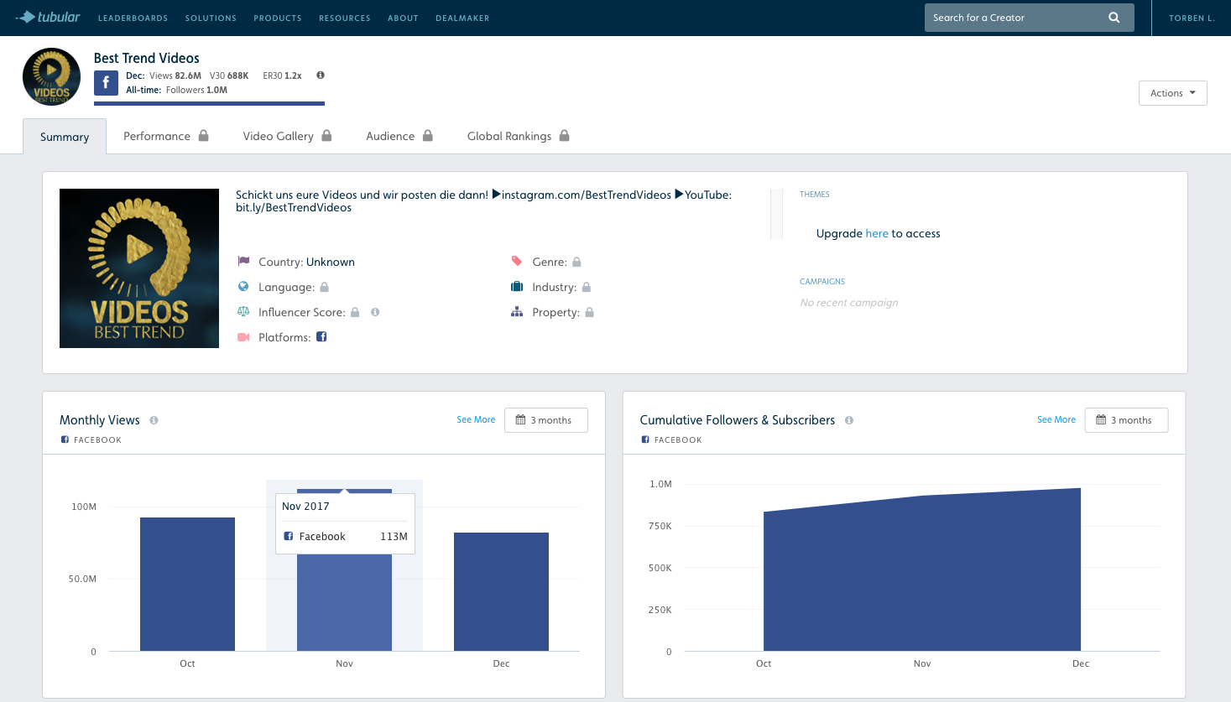This screenshot has width=1231, height=702.
Task: Click the Tubular logo in header
Action: (x=48, y=17)
